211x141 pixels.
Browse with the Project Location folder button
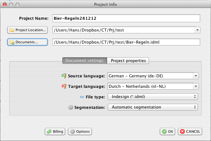27,30
